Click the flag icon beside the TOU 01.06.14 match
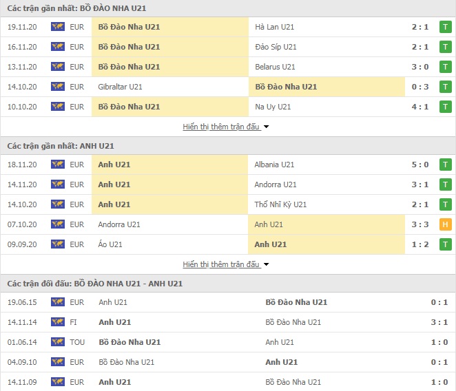The height and width of the screenshot is (391, 456). tap(58, 342)
